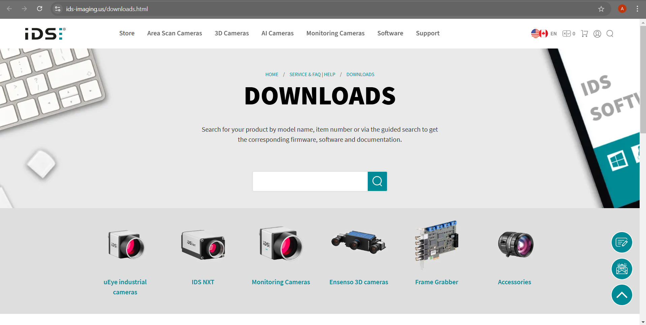
Task: Open the Chrome three-dot menu
Action: click(637, 9)
